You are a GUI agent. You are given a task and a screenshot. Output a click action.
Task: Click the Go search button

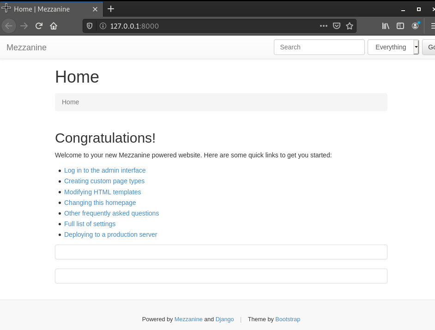pyautogui.click(x=429, y=47)
